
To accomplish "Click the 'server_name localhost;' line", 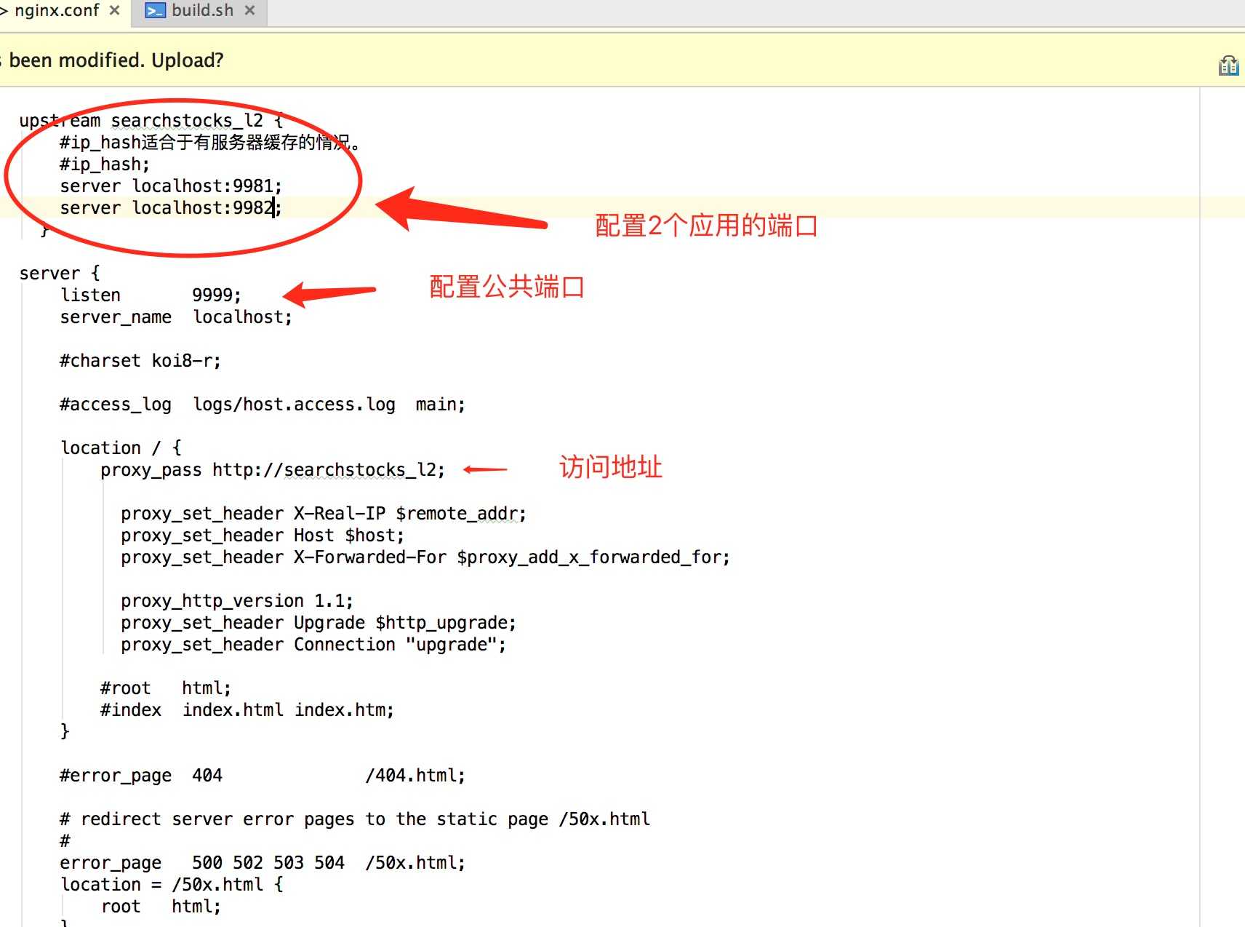I will coord(176,317).
